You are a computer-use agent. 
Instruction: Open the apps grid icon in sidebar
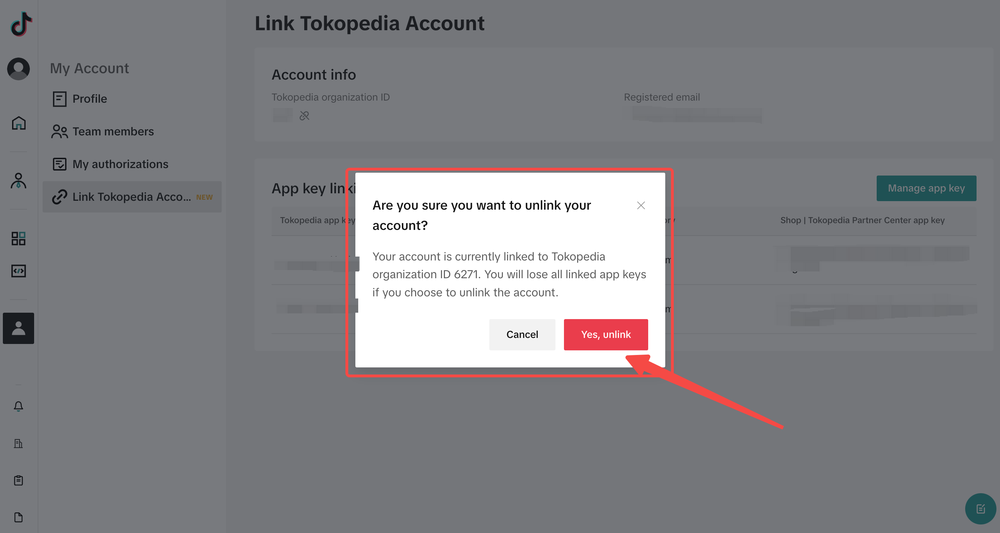(x=18, y=238)
